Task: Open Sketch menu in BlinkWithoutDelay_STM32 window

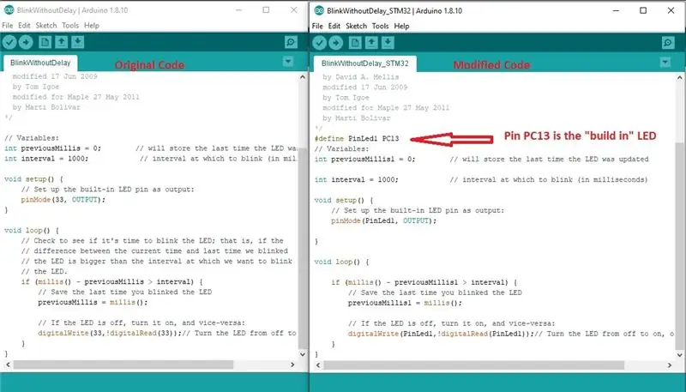Action: 356,26
